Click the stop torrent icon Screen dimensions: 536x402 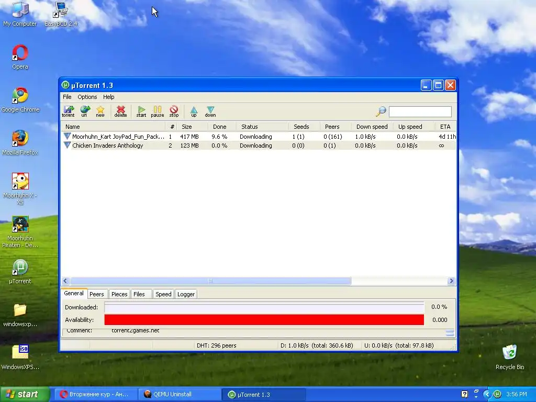pos(174,111)
